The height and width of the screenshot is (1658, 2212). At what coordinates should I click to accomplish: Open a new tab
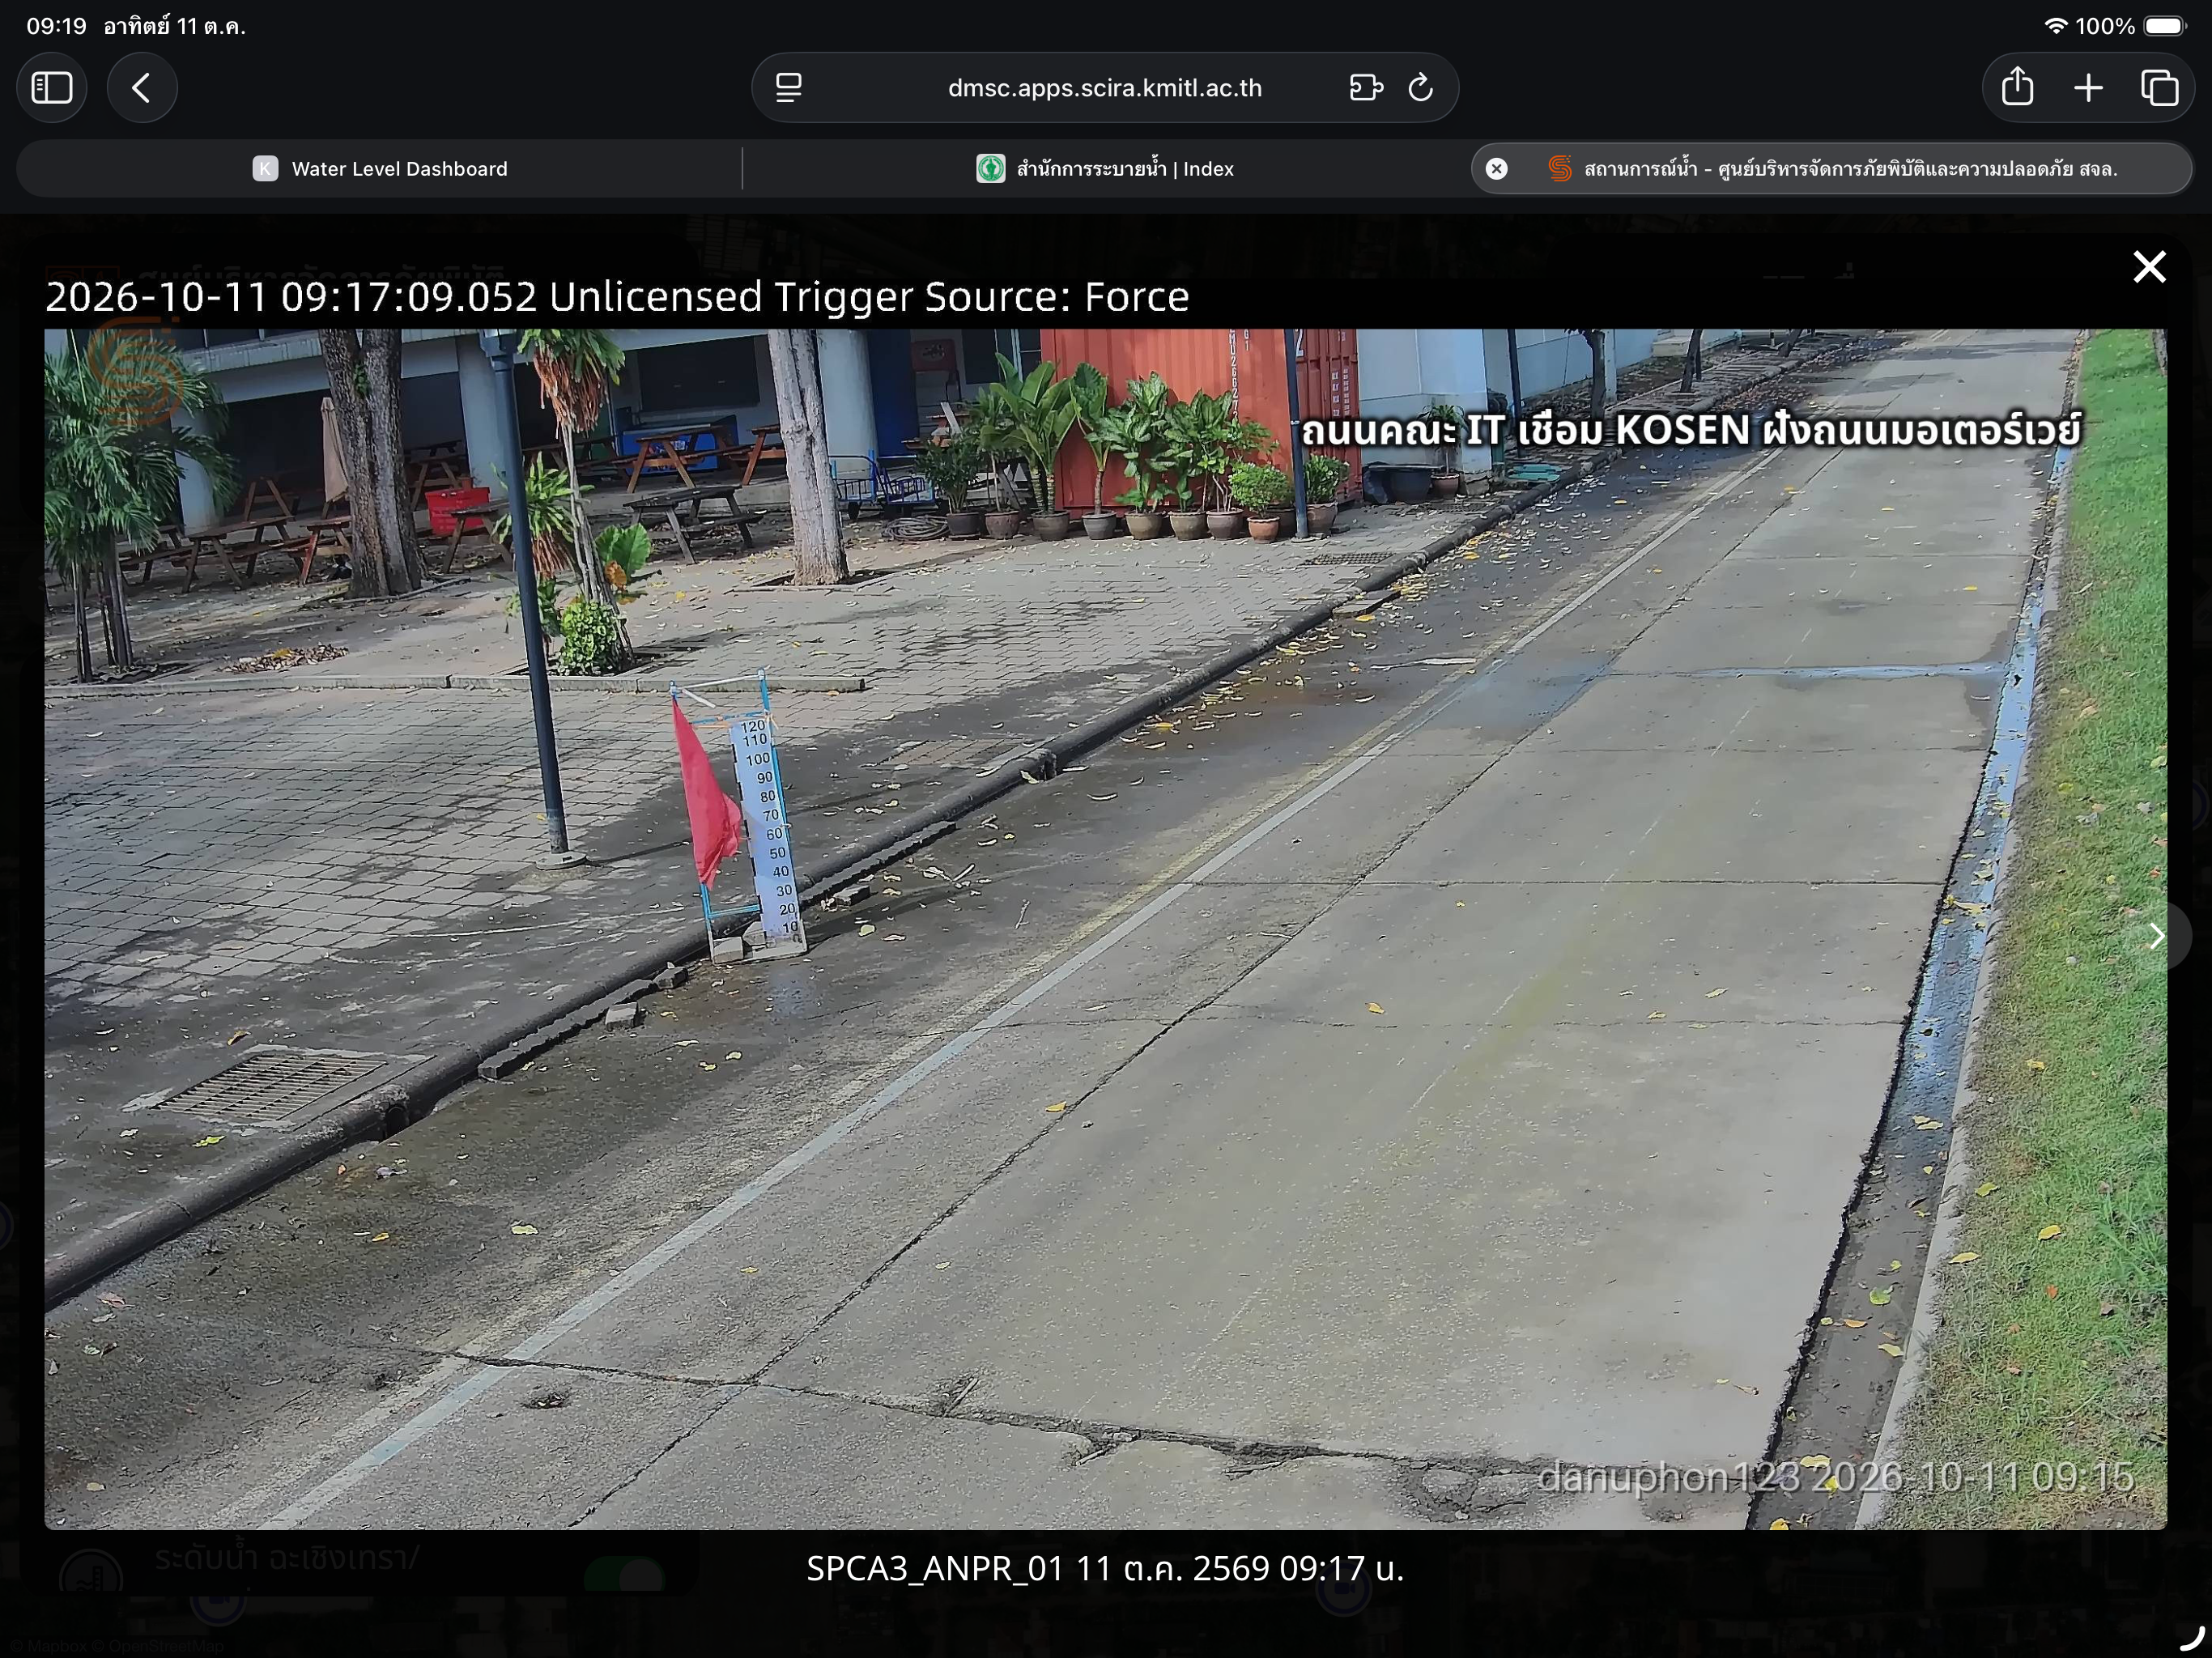pos(2088,88)
